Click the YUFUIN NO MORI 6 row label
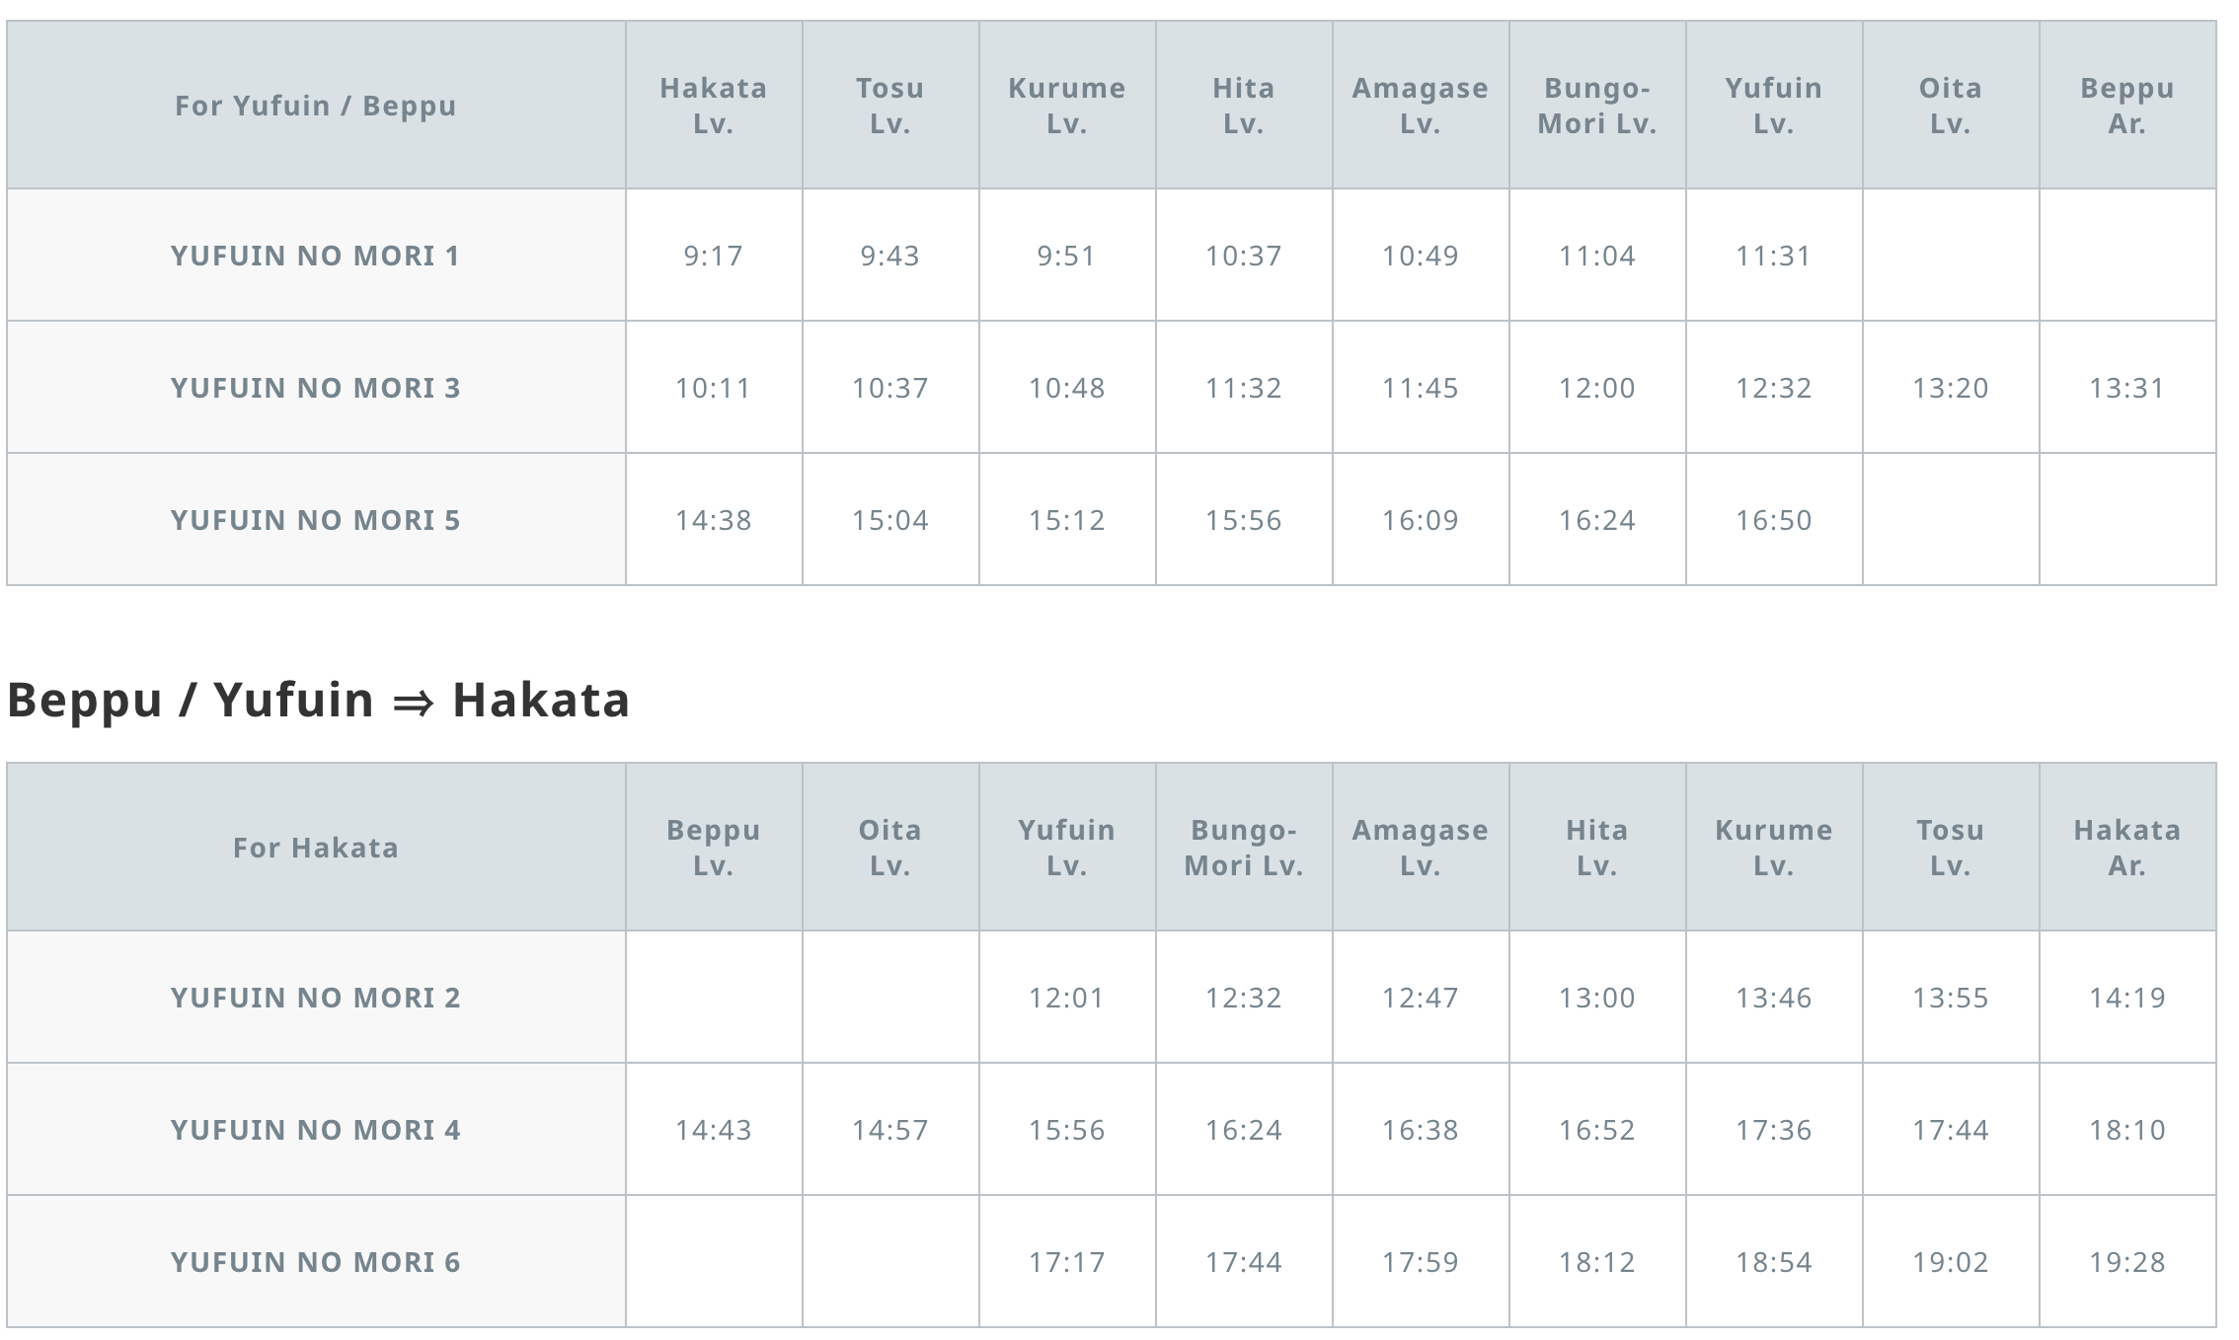The image size is (2239, 1340). pyautogui.click(x=315, y=1262)
